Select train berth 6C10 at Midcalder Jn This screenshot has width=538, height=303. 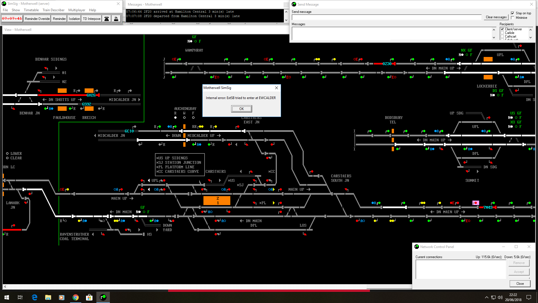tap(129, 131)
